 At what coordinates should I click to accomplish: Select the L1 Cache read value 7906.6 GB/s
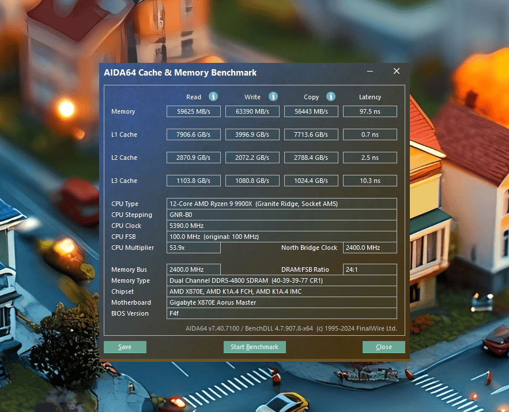pyautogui.click(x=194, y=134)
